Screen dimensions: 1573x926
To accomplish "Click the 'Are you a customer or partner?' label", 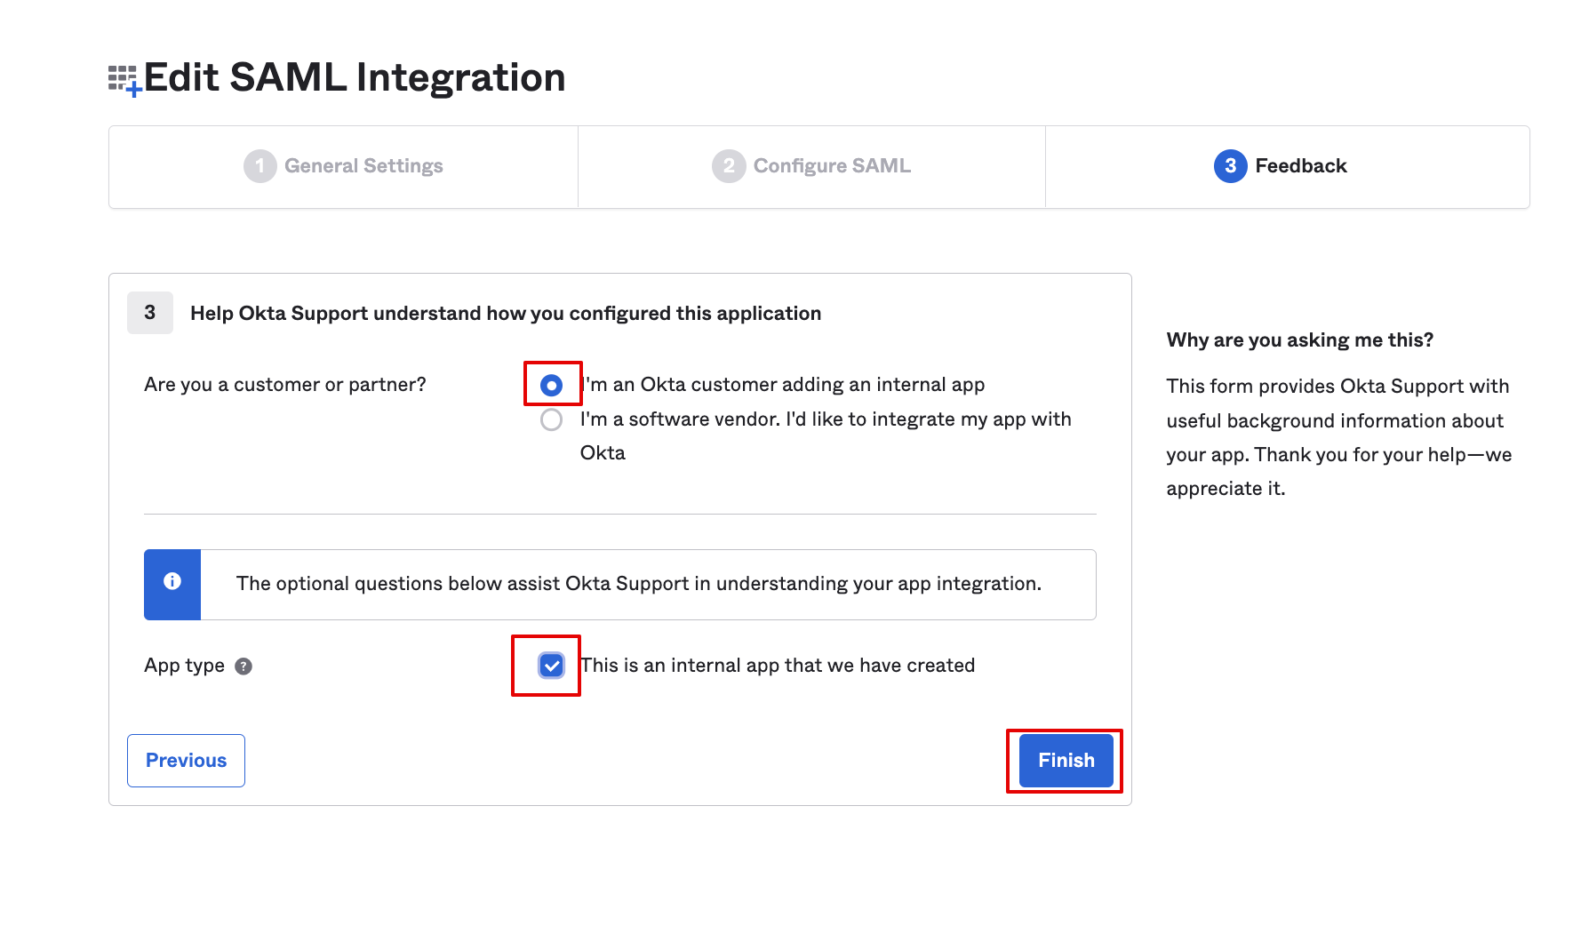I will (284, 385).
